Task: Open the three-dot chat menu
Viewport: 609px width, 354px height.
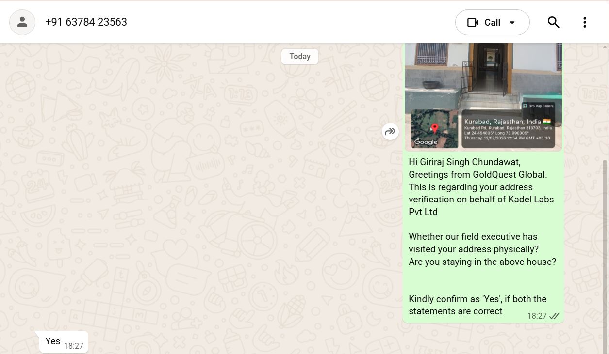Action: coord(584,22)
